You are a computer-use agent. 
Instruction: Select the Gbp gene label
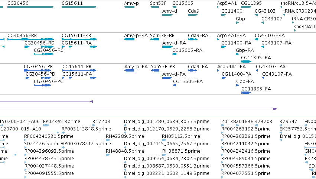[x=240, y=19]
